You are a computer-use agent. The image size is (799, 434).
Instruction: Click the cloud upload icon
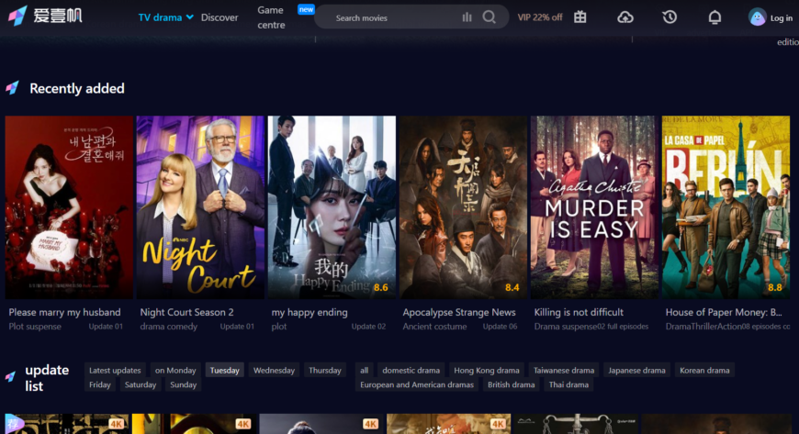point(625,17)
